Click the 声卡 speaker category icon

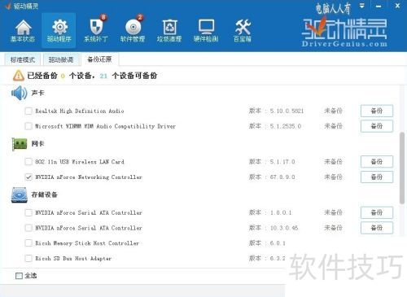pos(20,93)
